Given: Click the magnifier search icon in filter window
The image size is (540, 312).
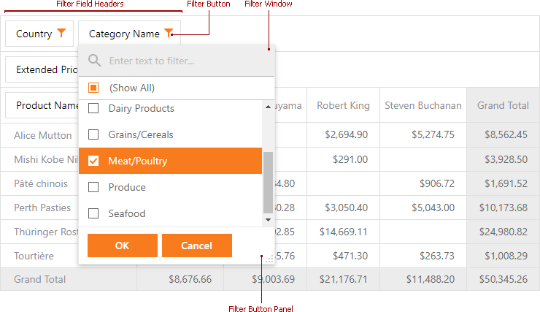Looking at the screenshot, I should coord(94,61).
